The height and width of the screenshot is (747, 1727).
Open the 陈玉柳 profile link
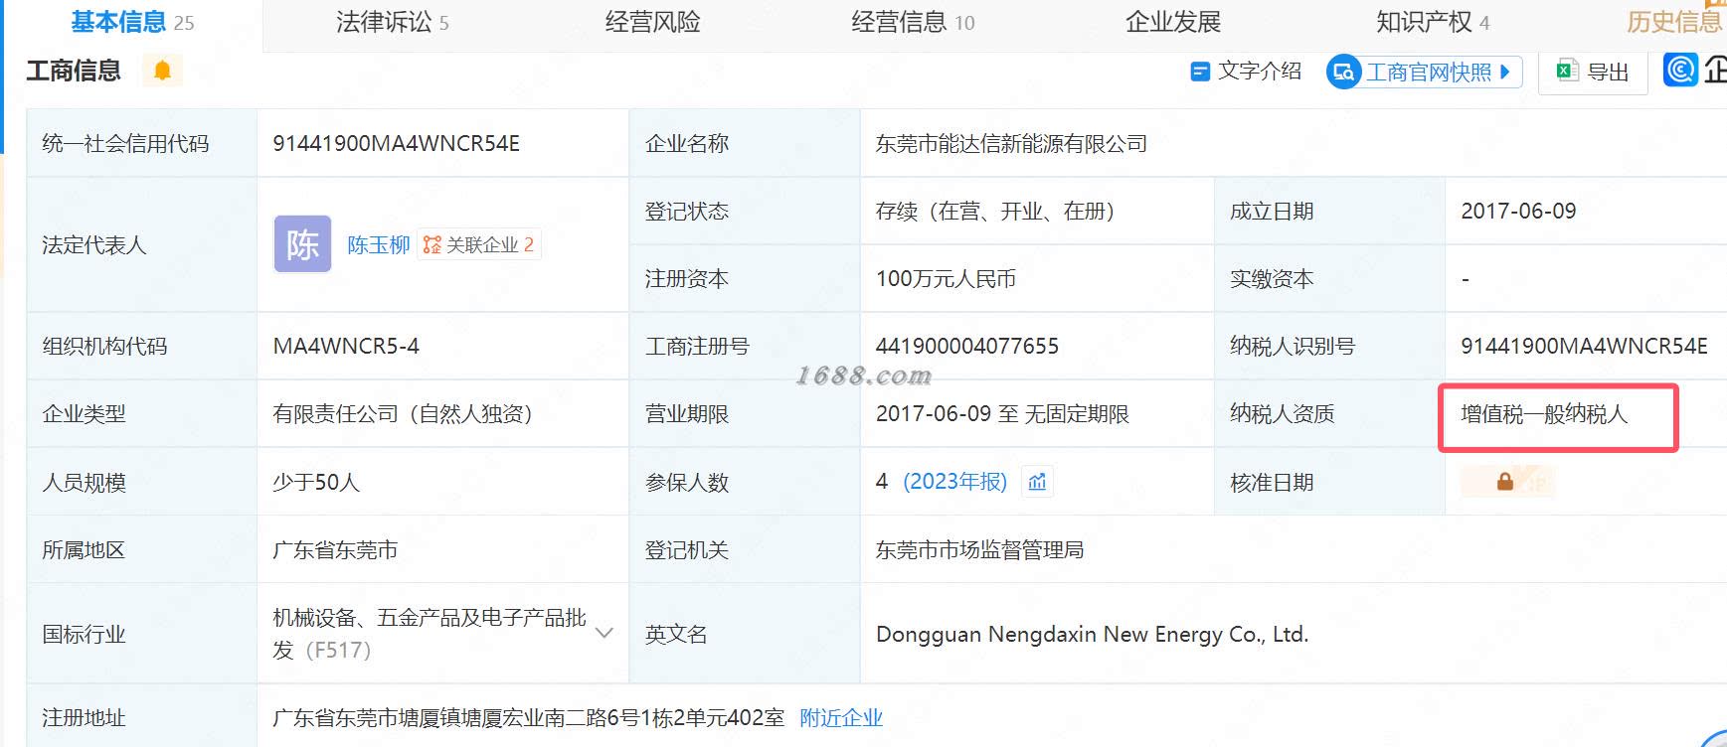tap(379, 245)
